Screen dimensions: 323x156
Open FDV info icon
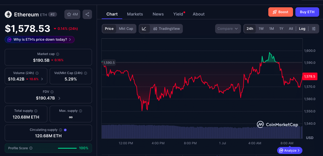(x=52, y=92)
